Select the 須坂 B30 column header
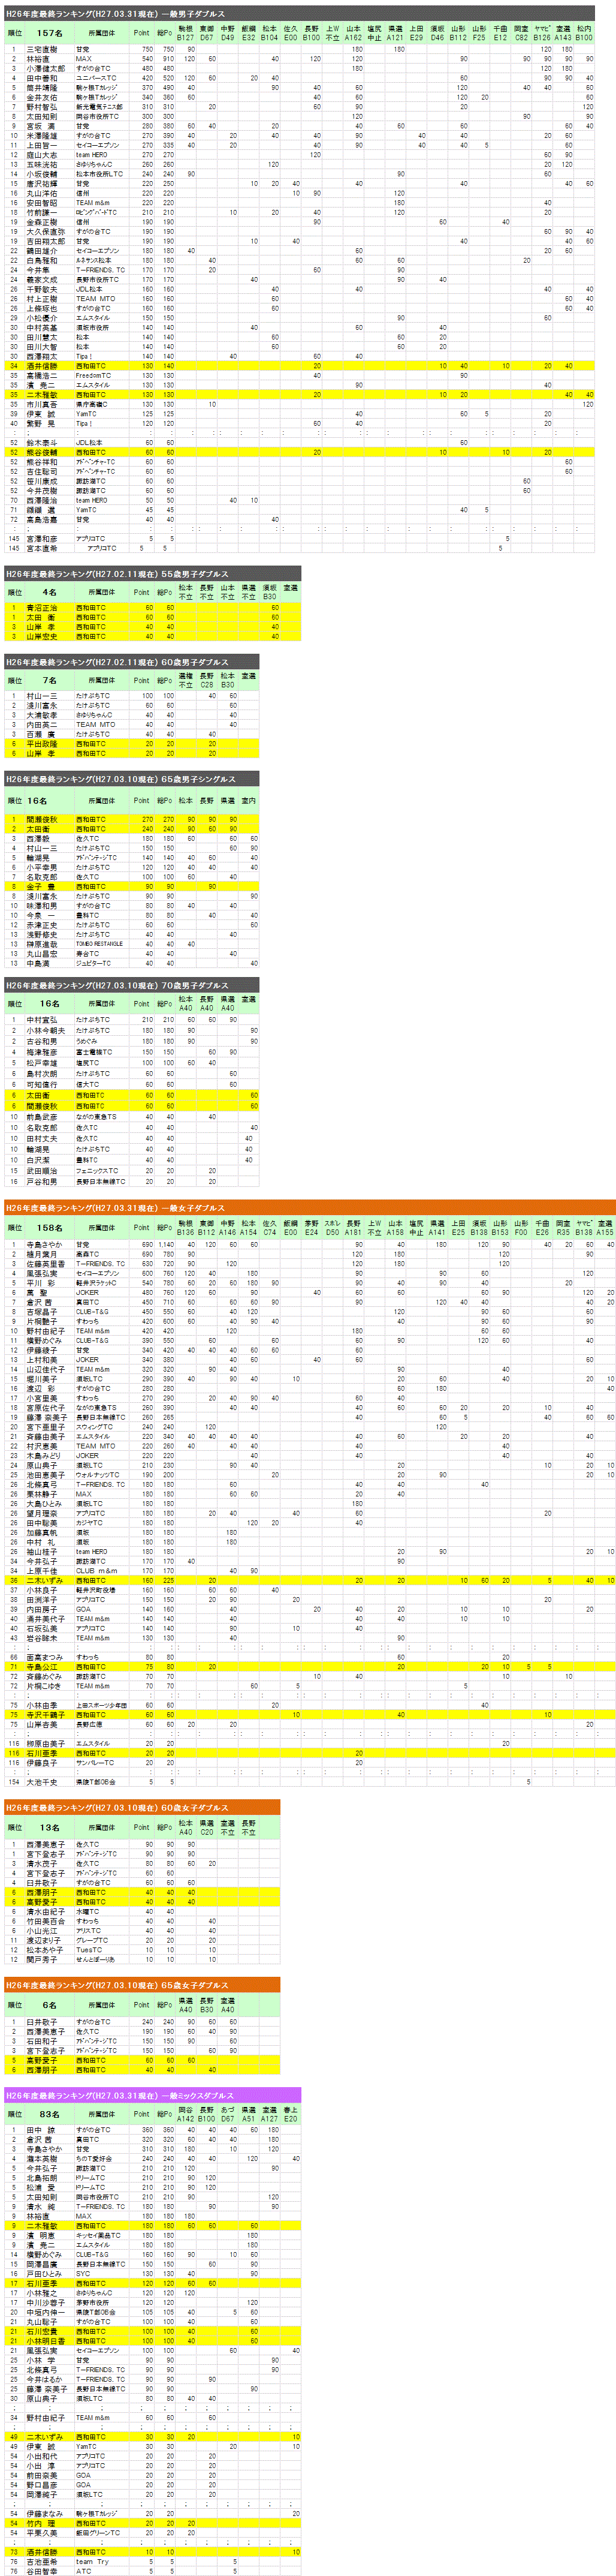The height and width of the screenshot is (2576, 616). pos(270,592)
